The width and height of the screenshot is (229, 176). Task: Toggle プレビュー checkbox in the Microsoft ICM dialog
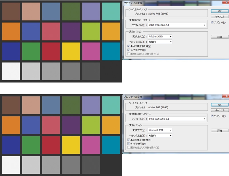coord(212,116)
